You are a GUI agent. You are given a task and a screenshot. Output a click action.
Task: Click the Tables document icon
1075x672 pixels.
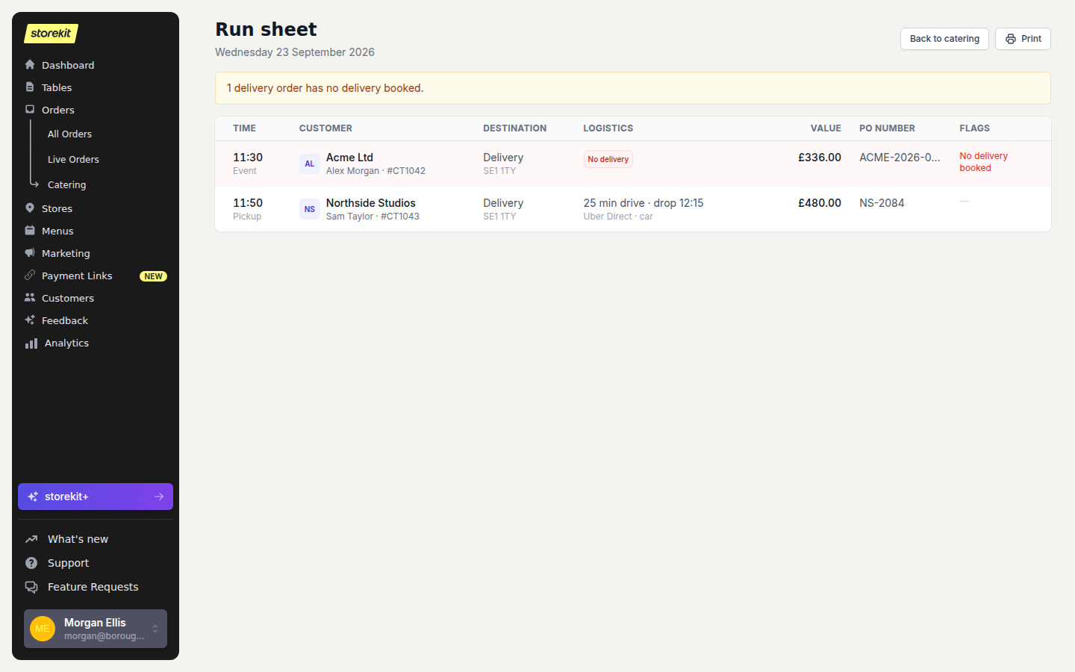pos(30,87)
